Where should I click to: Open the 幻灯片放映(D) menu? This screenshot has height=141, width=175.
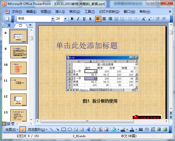109,12
